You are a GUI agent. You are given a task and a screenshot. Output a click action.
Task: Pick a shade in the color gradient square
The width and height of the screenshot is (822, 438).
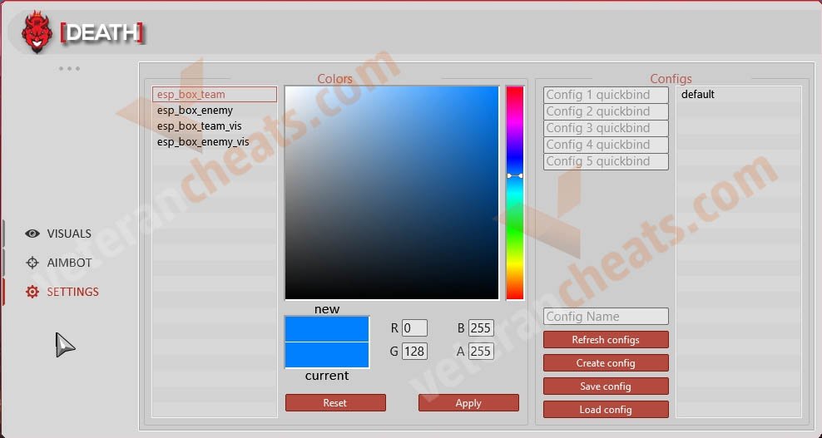[x=391, y=193]
